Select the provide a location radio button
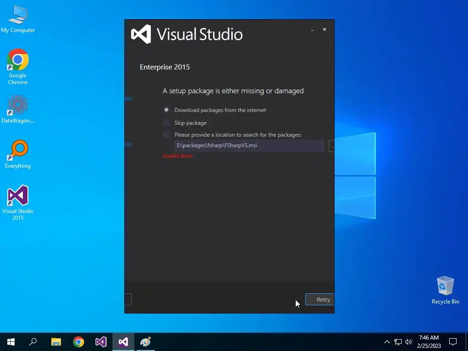The image size is (468, 351). tap(166, 135)
